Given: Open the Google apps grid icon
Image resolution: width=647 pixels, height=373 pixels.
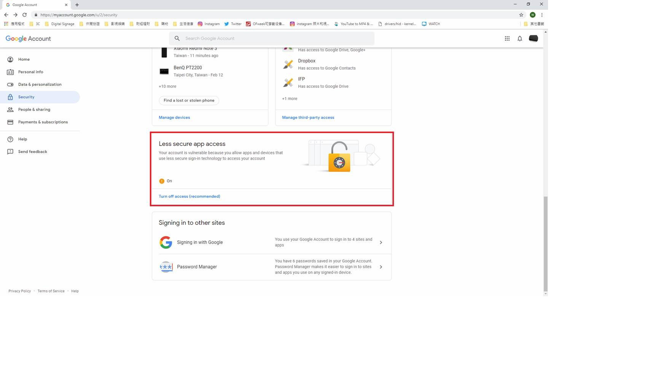Looking at the screenshot, I should (x=507, y=38).
